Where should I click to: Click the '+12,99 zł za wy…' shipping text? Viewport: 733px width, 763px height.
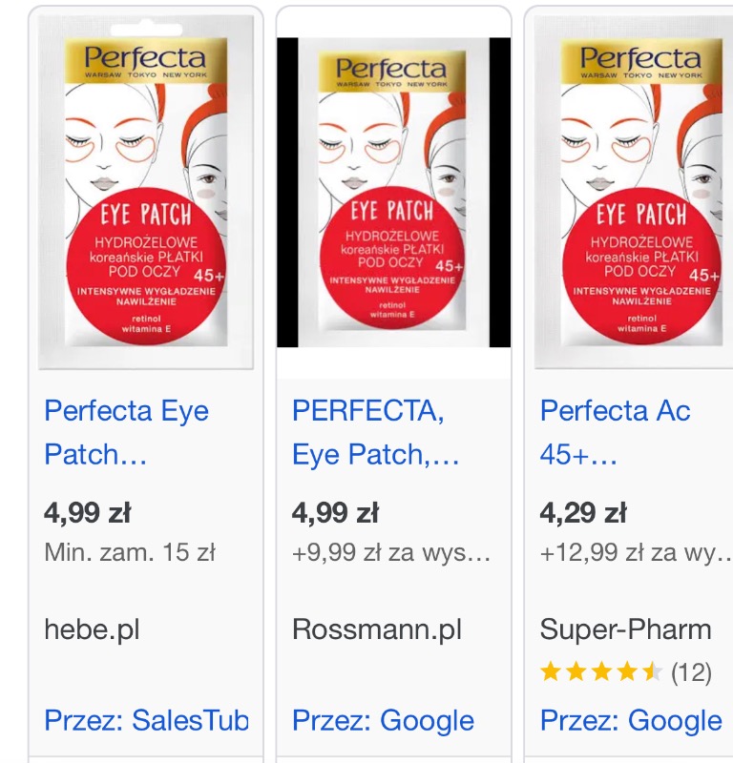pyautogui.click(x=634, y=552)
